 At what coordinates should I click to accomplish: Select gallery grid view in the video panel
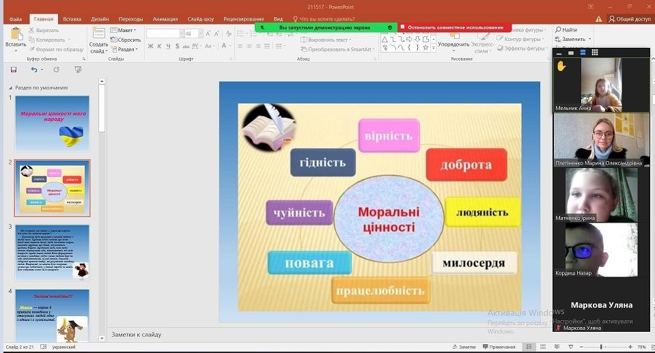(x=595, y=52)
